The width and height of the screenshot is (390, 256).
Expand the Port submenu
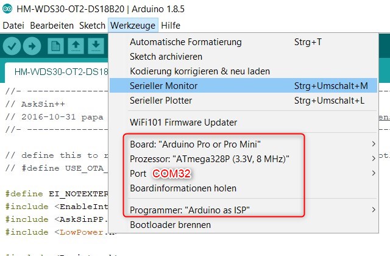pos(138,174)
